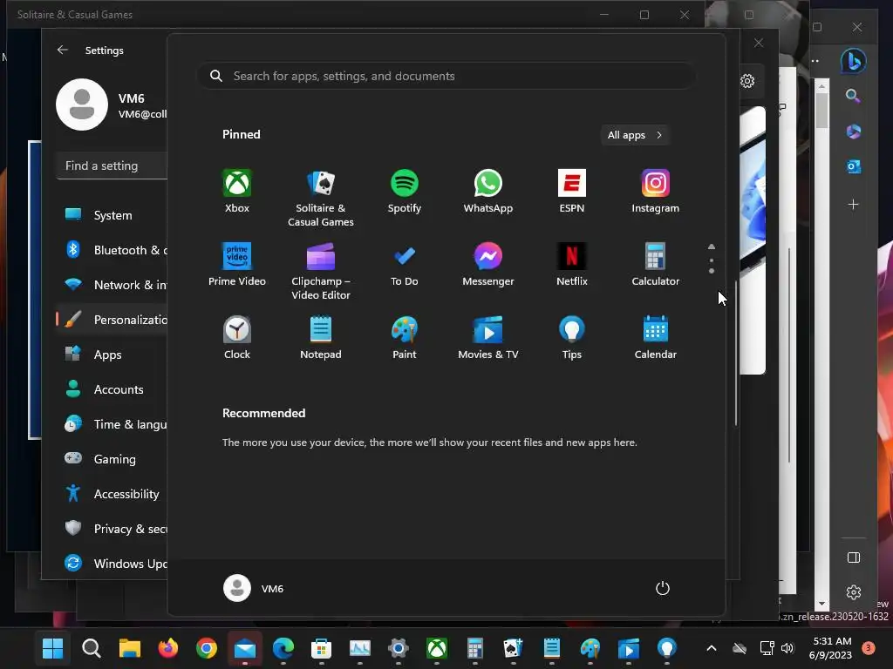893x669 pixels.
Task: Open the Xbox pinned app
Action: pos(237,192)
